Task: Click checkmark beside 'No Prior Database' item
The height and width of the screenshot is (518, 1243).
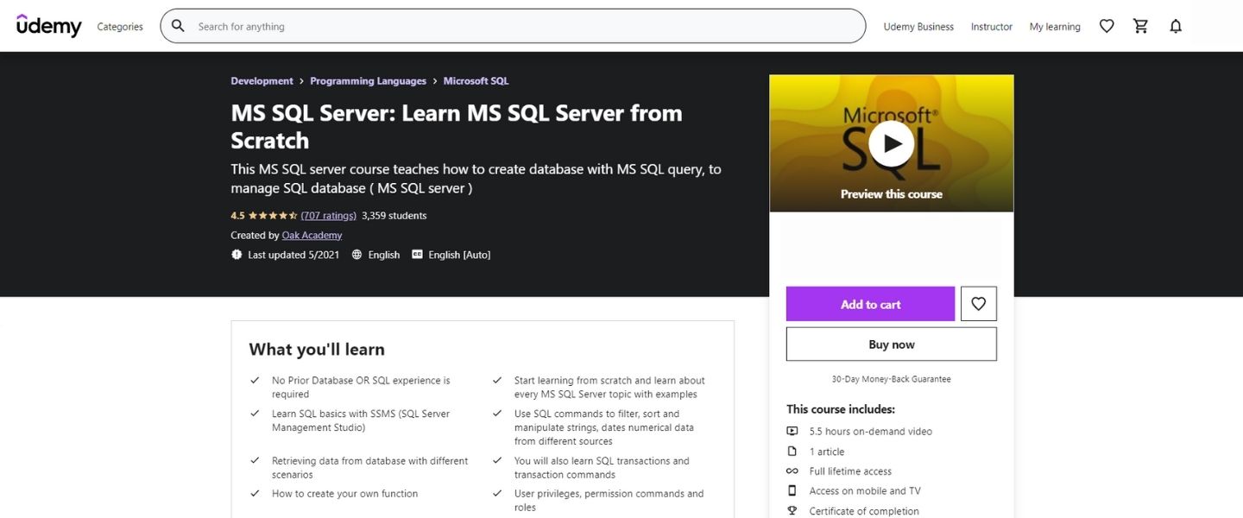Action: coord(255,380)
